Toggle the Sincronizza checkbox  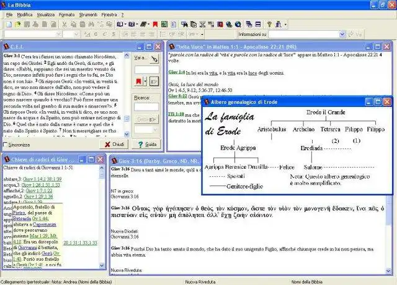coord(6,145)
